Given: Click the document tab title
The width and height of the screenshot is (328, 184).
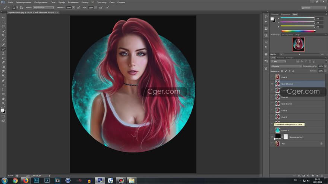Looking at the screenshot, I should tap(32, 13).
